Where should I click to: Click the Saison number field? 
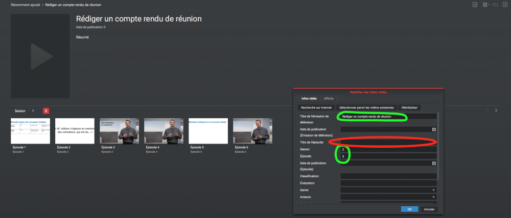click(388, 149)
